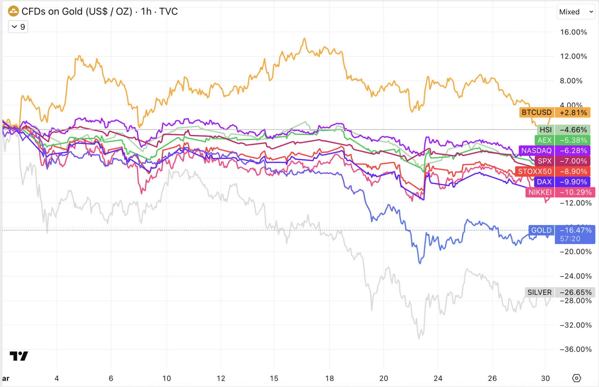
Task: Click the gold symbol logo icon
Action: pyautogui.click(x=13, y=11)
